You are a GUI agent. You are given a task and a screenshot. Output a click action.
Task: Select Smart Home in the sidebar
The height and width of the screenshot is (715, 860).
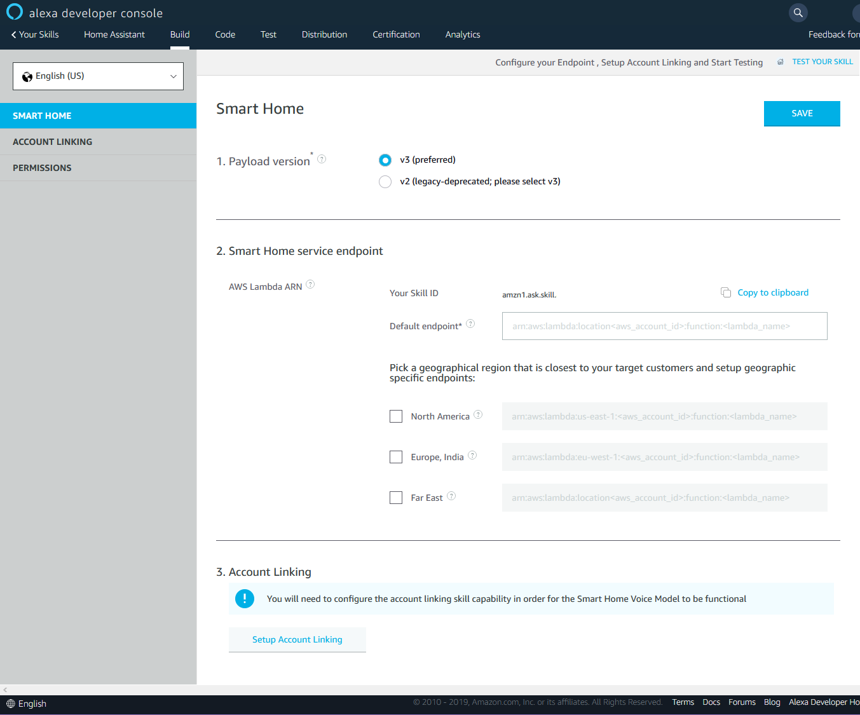pyautogui.click(x=98, y=116)
